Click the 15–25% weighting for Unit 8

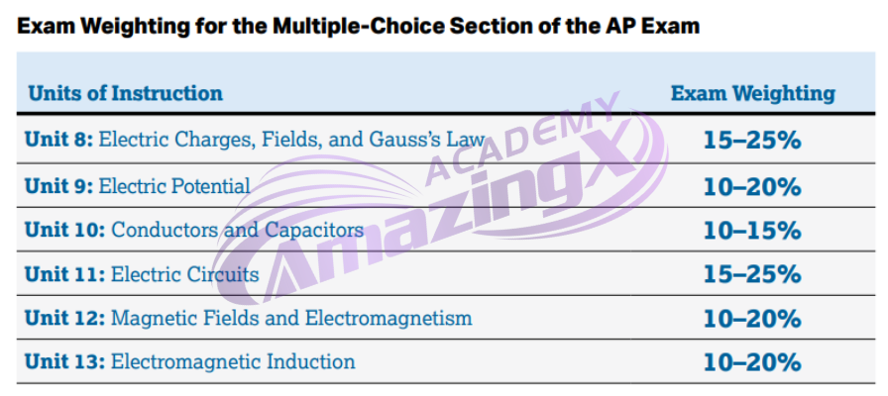tap(752, 141)
